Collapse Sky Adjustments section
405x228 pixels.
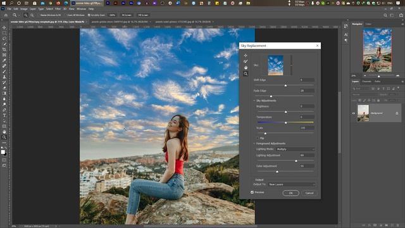254,101
